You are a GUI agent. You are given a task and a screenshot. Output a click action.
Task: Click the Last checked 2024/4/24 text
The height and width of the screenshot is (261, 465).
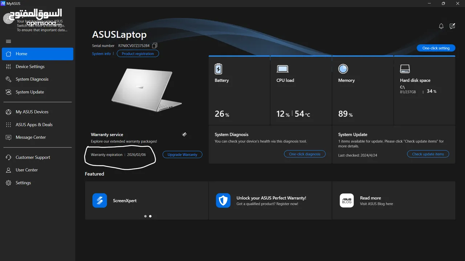coord(358,155)
